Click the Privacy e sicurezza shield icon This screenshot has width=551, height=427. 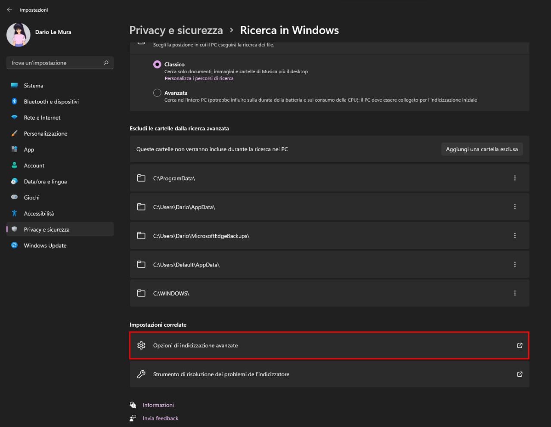(x=14, y=229)
